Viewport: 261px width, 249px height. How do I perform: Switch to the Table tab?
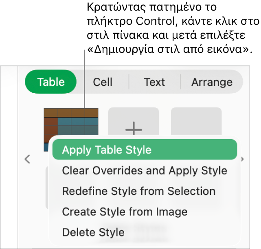(51, 82)
